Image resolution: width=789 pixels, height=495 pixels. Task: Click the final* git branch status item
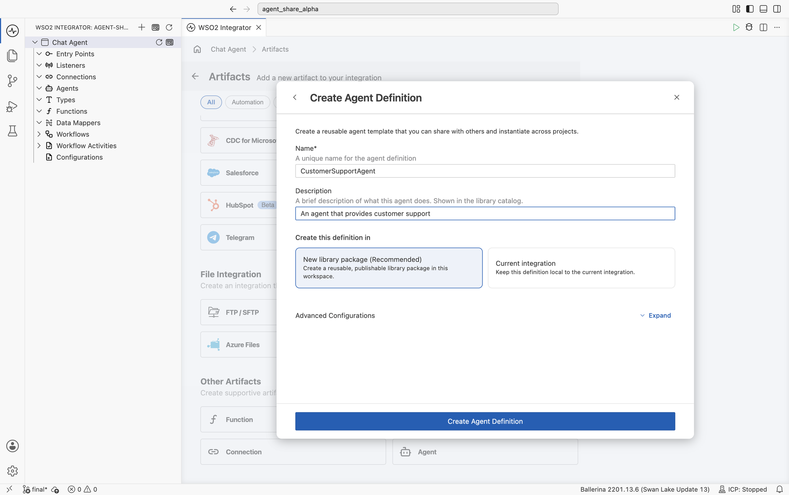click(35, 489)
